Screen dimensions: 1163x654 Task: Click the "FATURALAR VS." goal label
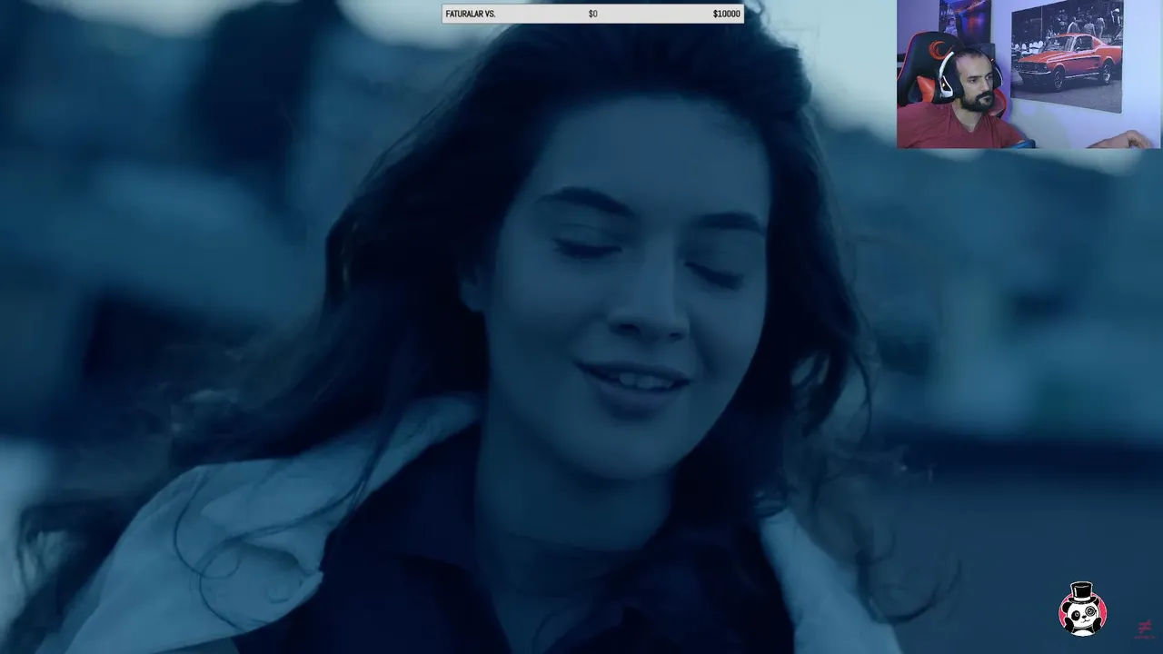click(470, 15)
